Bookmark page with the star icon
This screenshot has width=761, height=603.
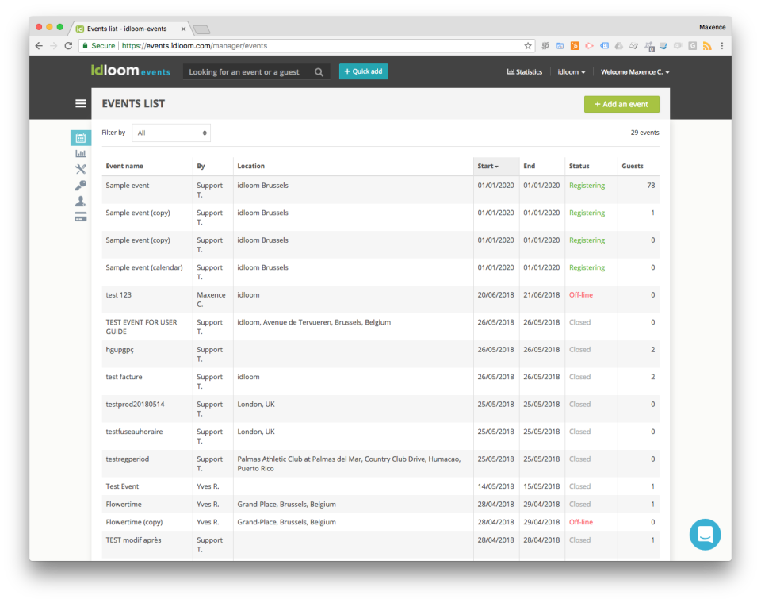[528, 46]
